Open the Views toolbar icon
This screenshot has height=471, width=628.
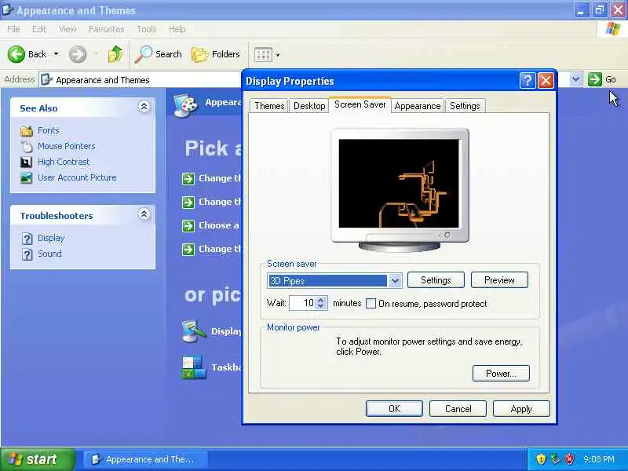click(263, 54)
